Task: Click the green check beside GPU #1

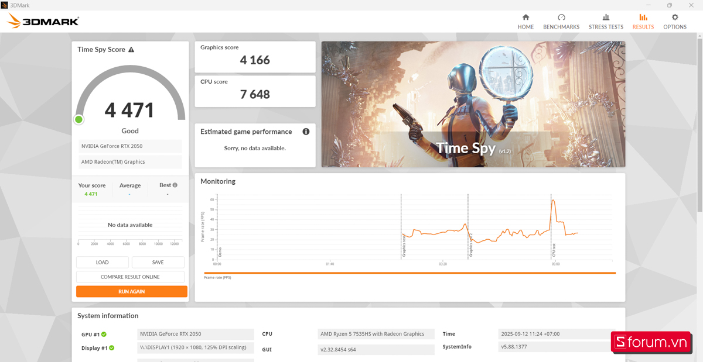Action: tap(104, 335)
